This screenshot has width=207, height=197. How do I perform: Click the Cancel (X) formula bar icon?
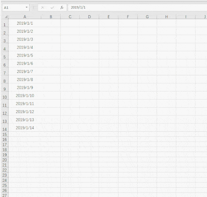(42, 7)
